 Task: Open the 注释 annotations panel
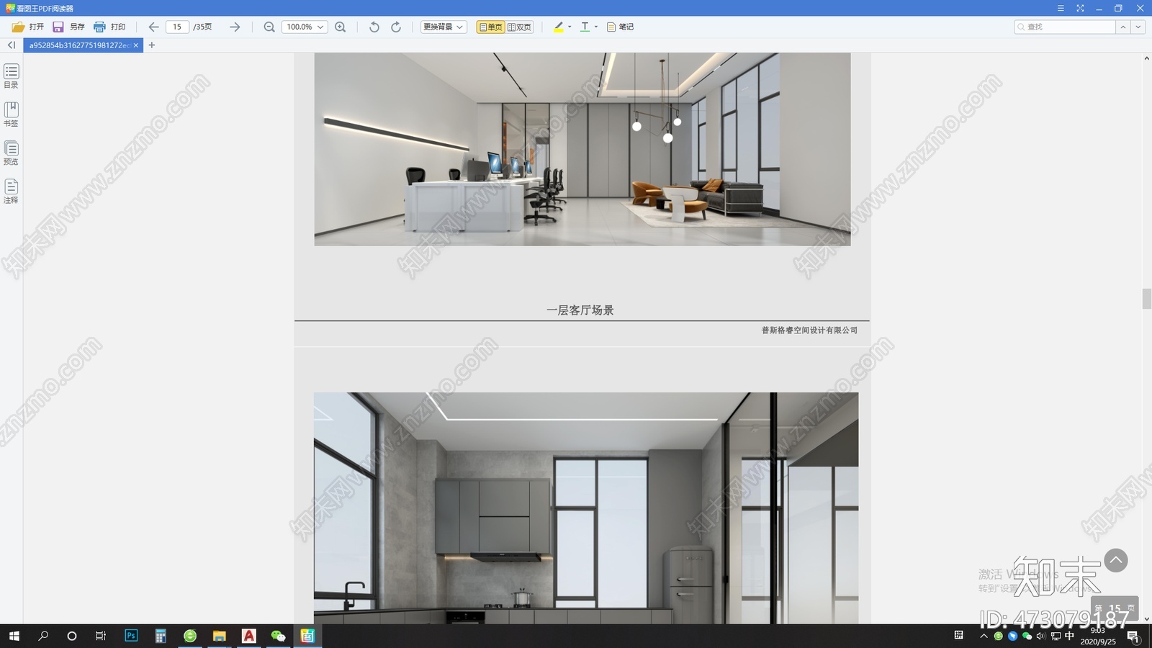click(x=11, y=192)
